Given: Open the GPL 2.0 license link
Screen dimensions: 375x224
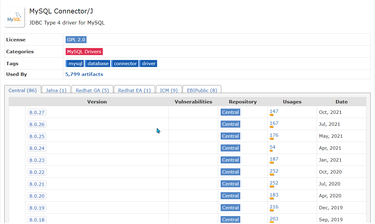Looking at the screenshot, I should 76,39.
